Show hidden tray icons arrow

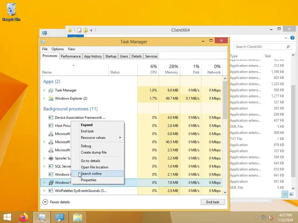coord(256,217)
